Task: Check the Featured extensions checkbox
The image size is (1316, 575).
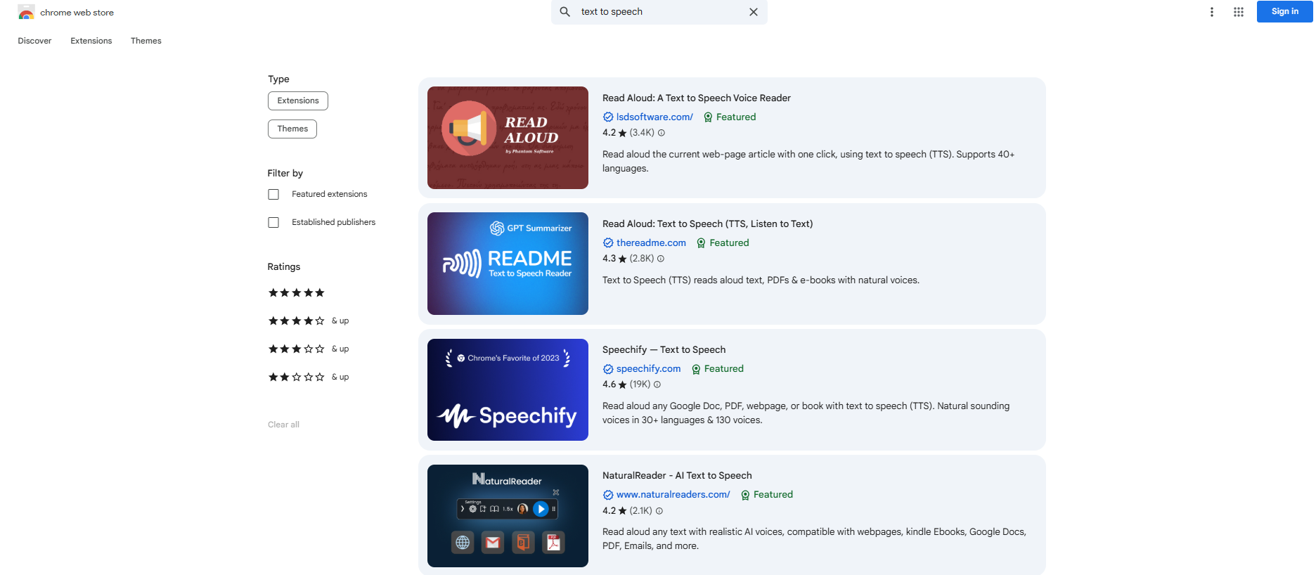Action: [273, 195]
